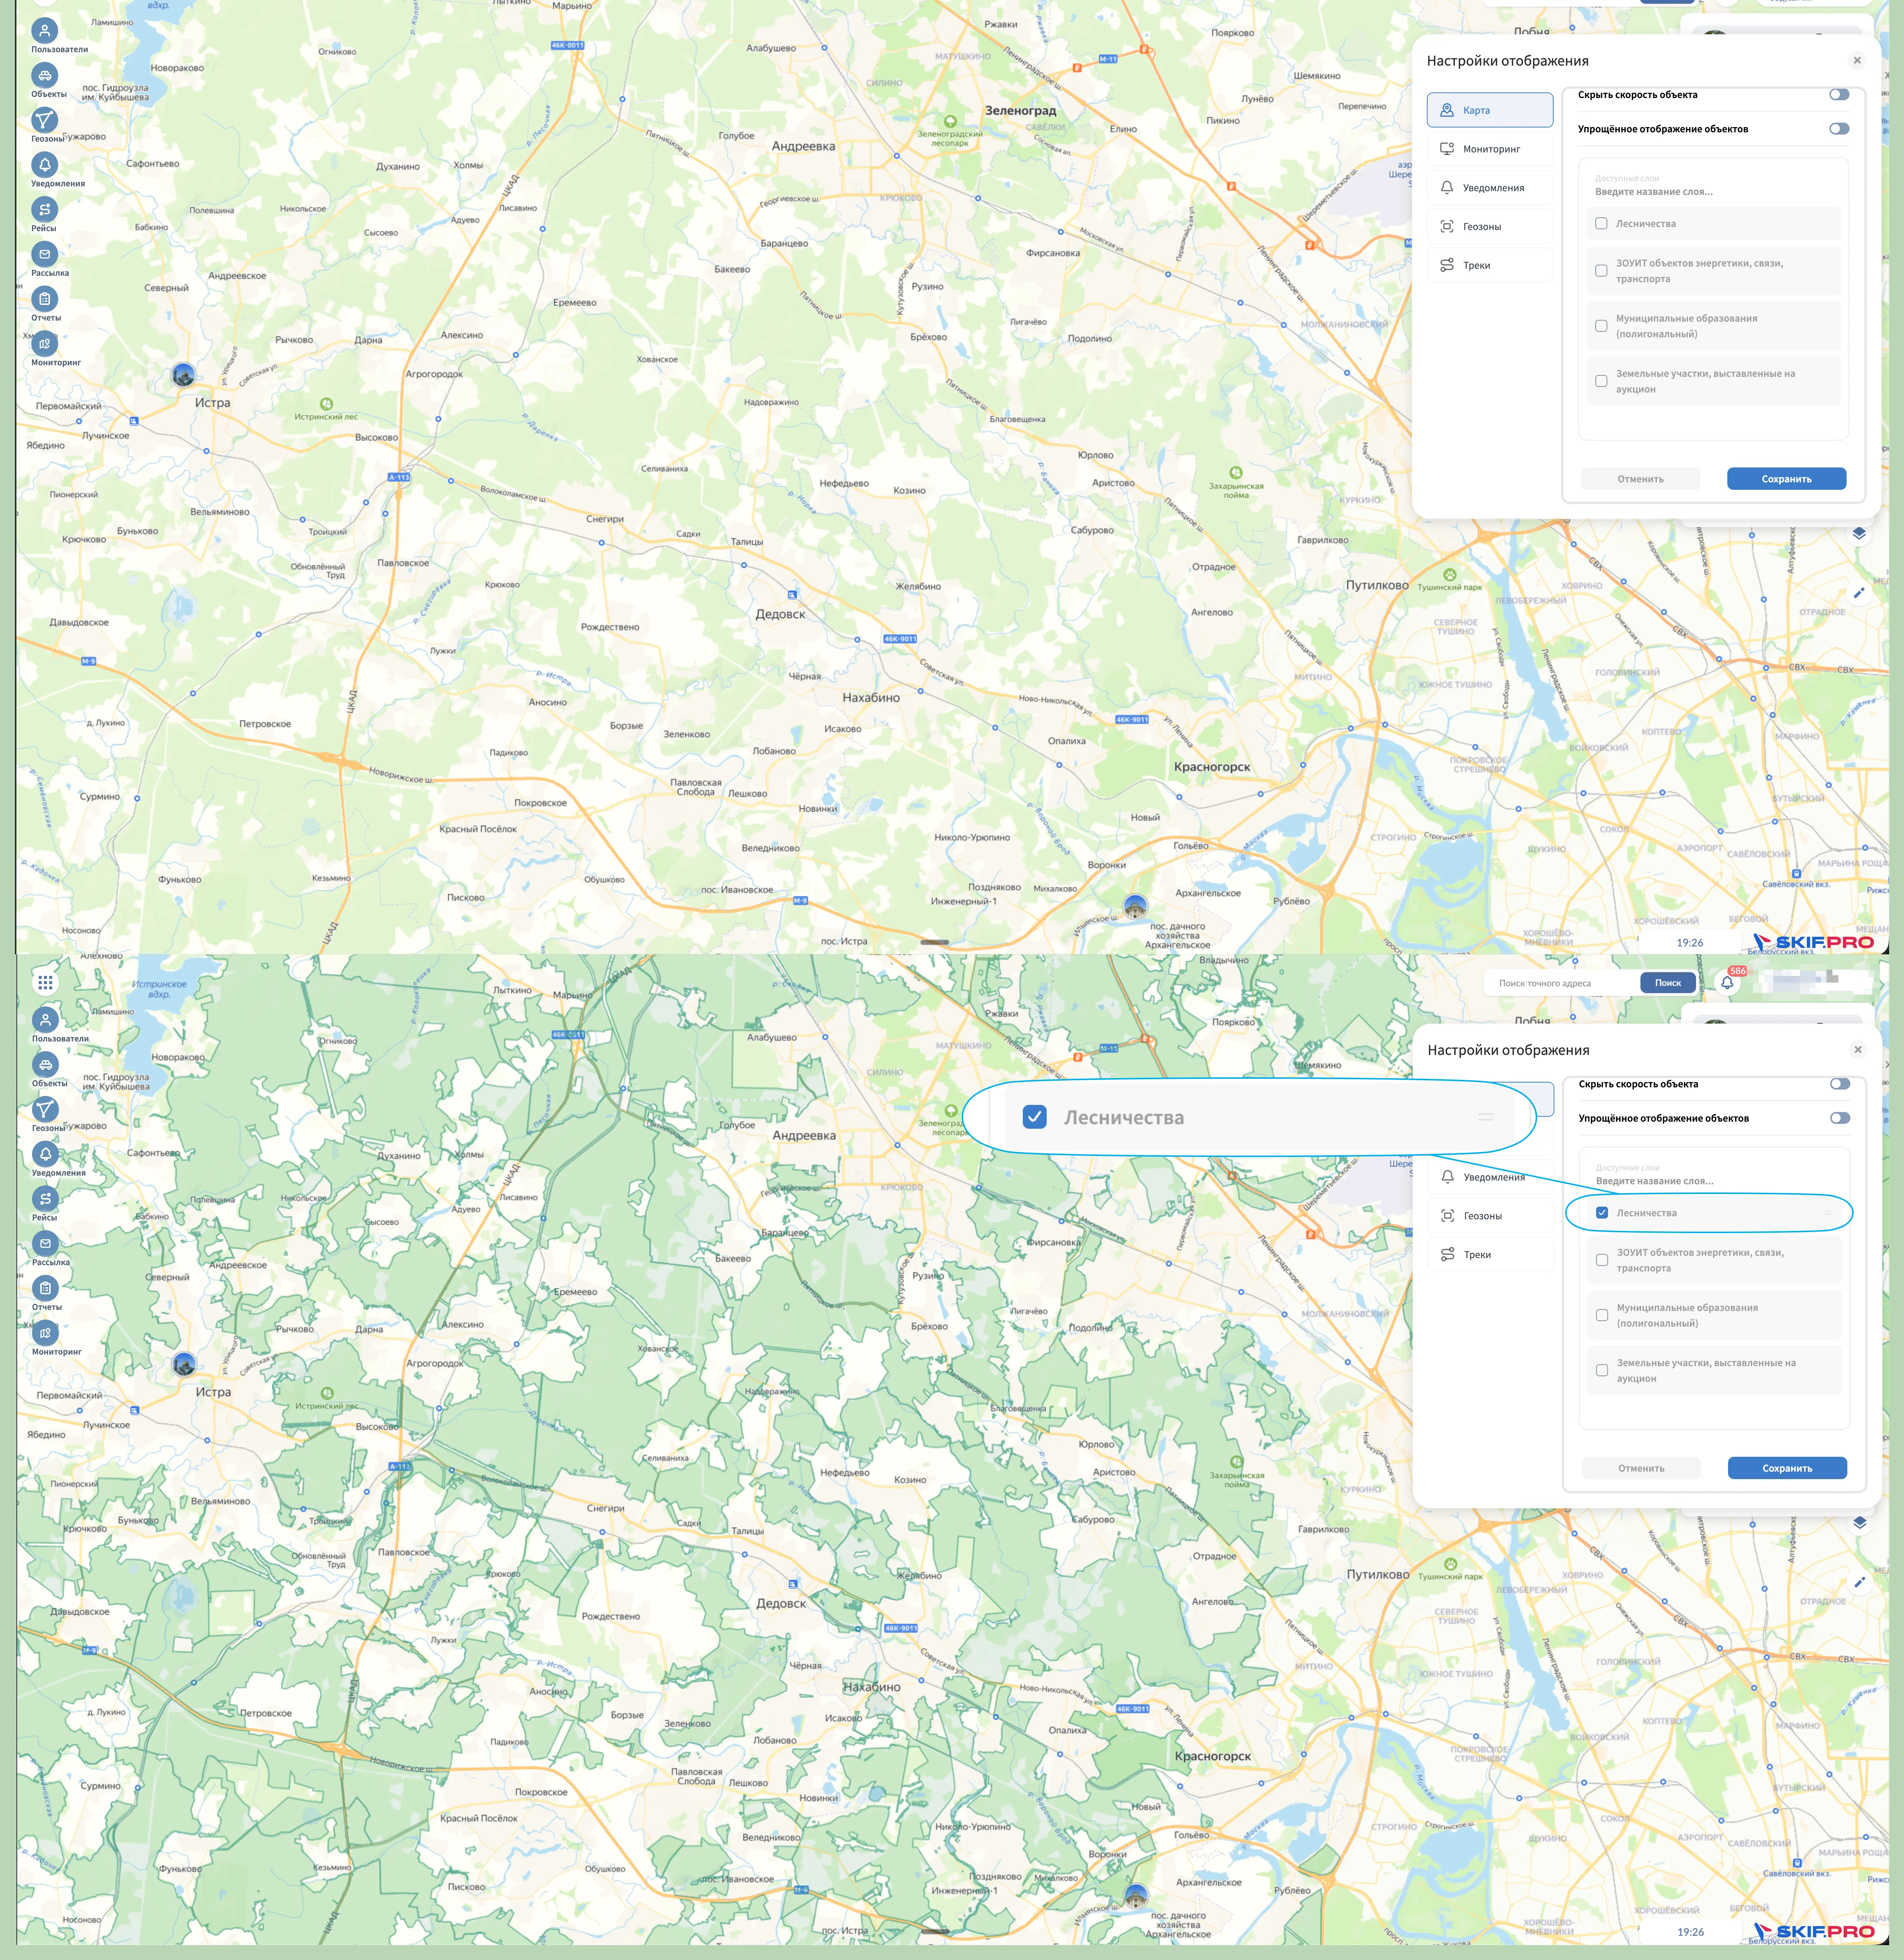Open Рейсы route icon on forest-layer map
Viewport: 1904px width, 1960px height.
(45, 1198)
